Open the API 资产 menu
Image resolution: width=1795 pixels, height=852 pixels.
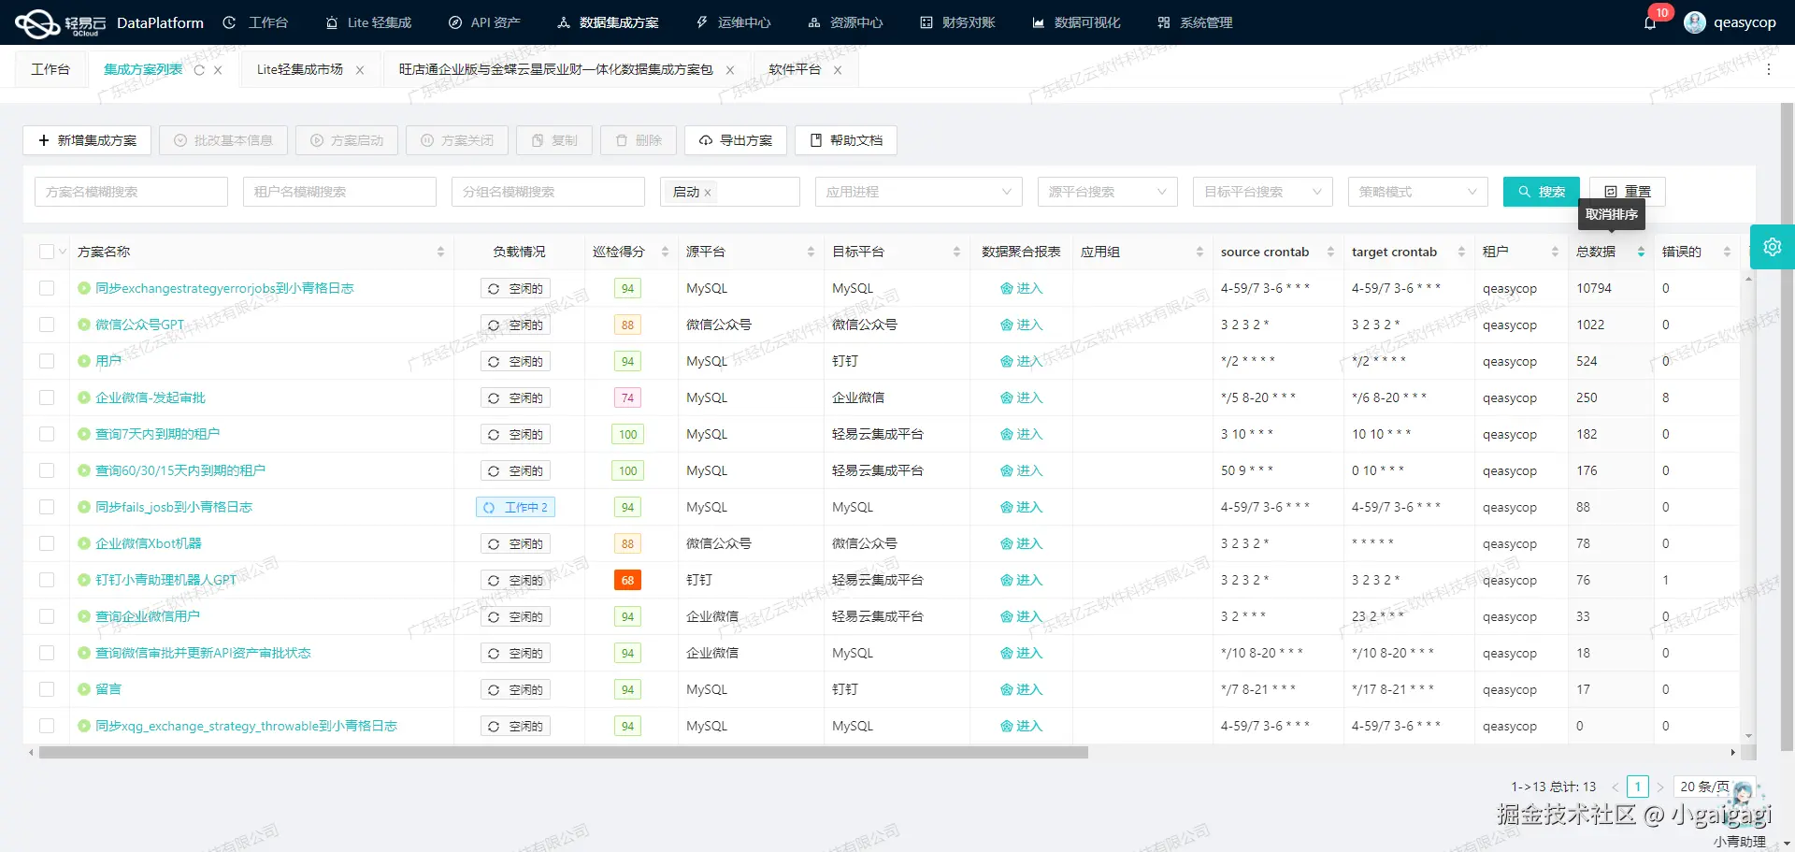click(x=484, y=22)
